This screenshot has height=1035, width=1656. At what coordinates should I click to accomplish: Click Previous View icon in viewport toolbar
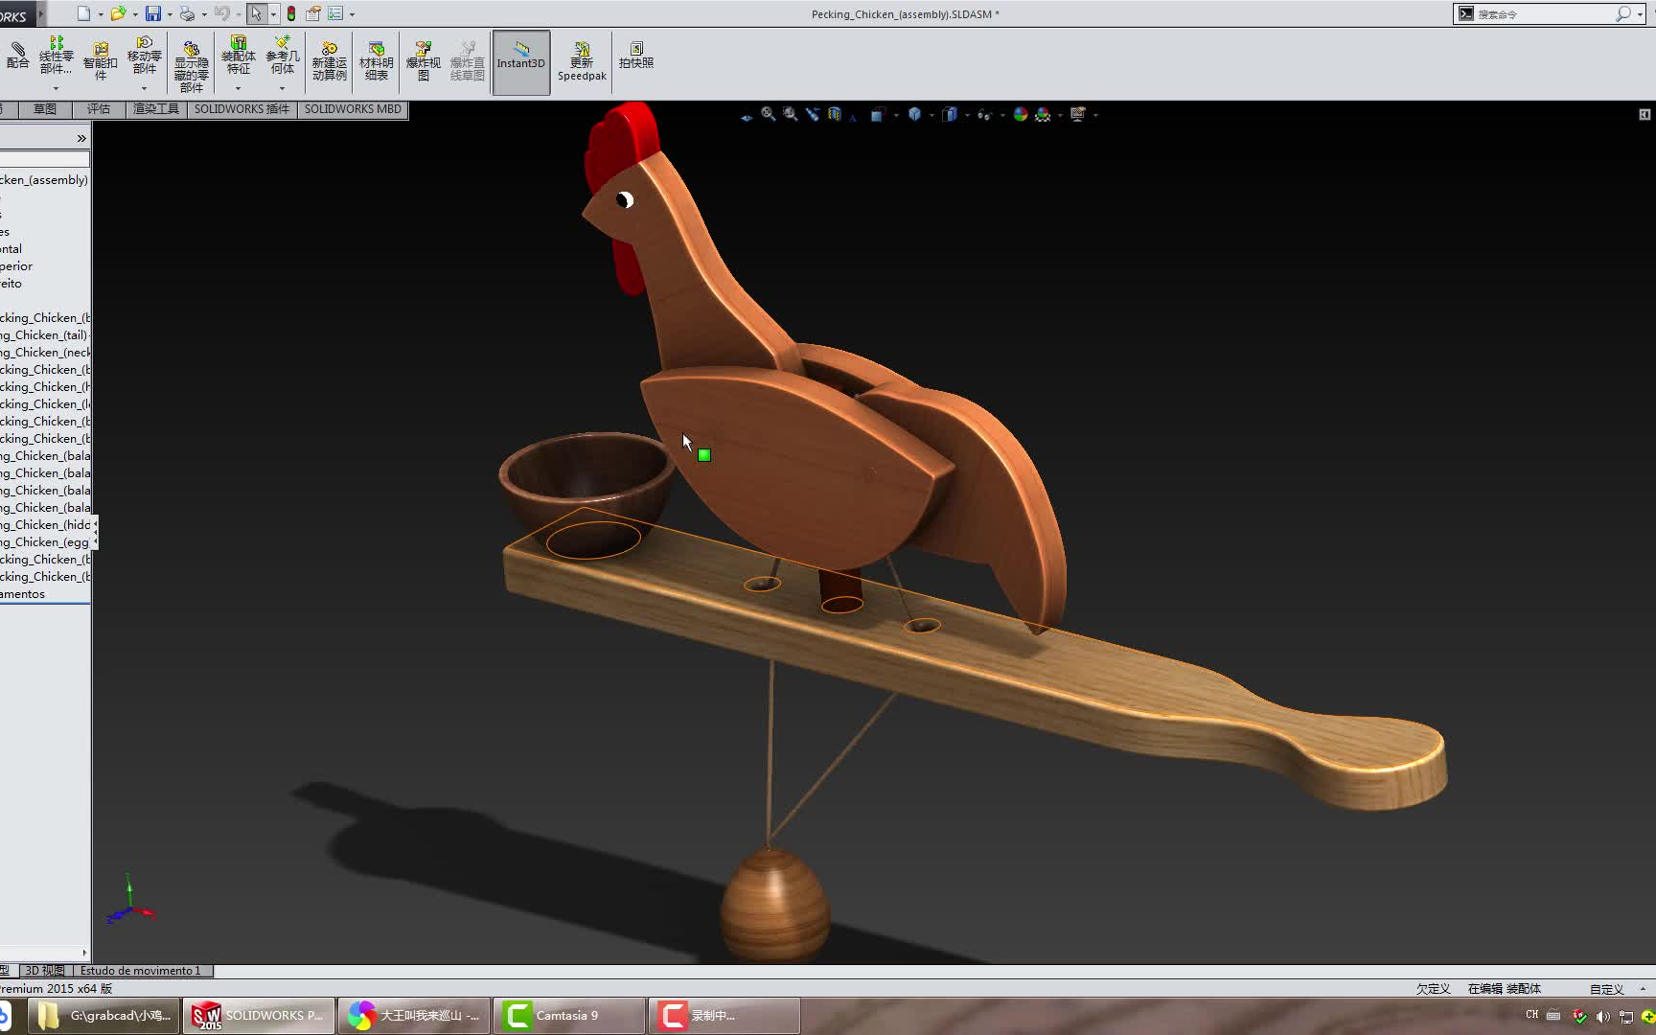pyautogui.click(x=813, y=114)
